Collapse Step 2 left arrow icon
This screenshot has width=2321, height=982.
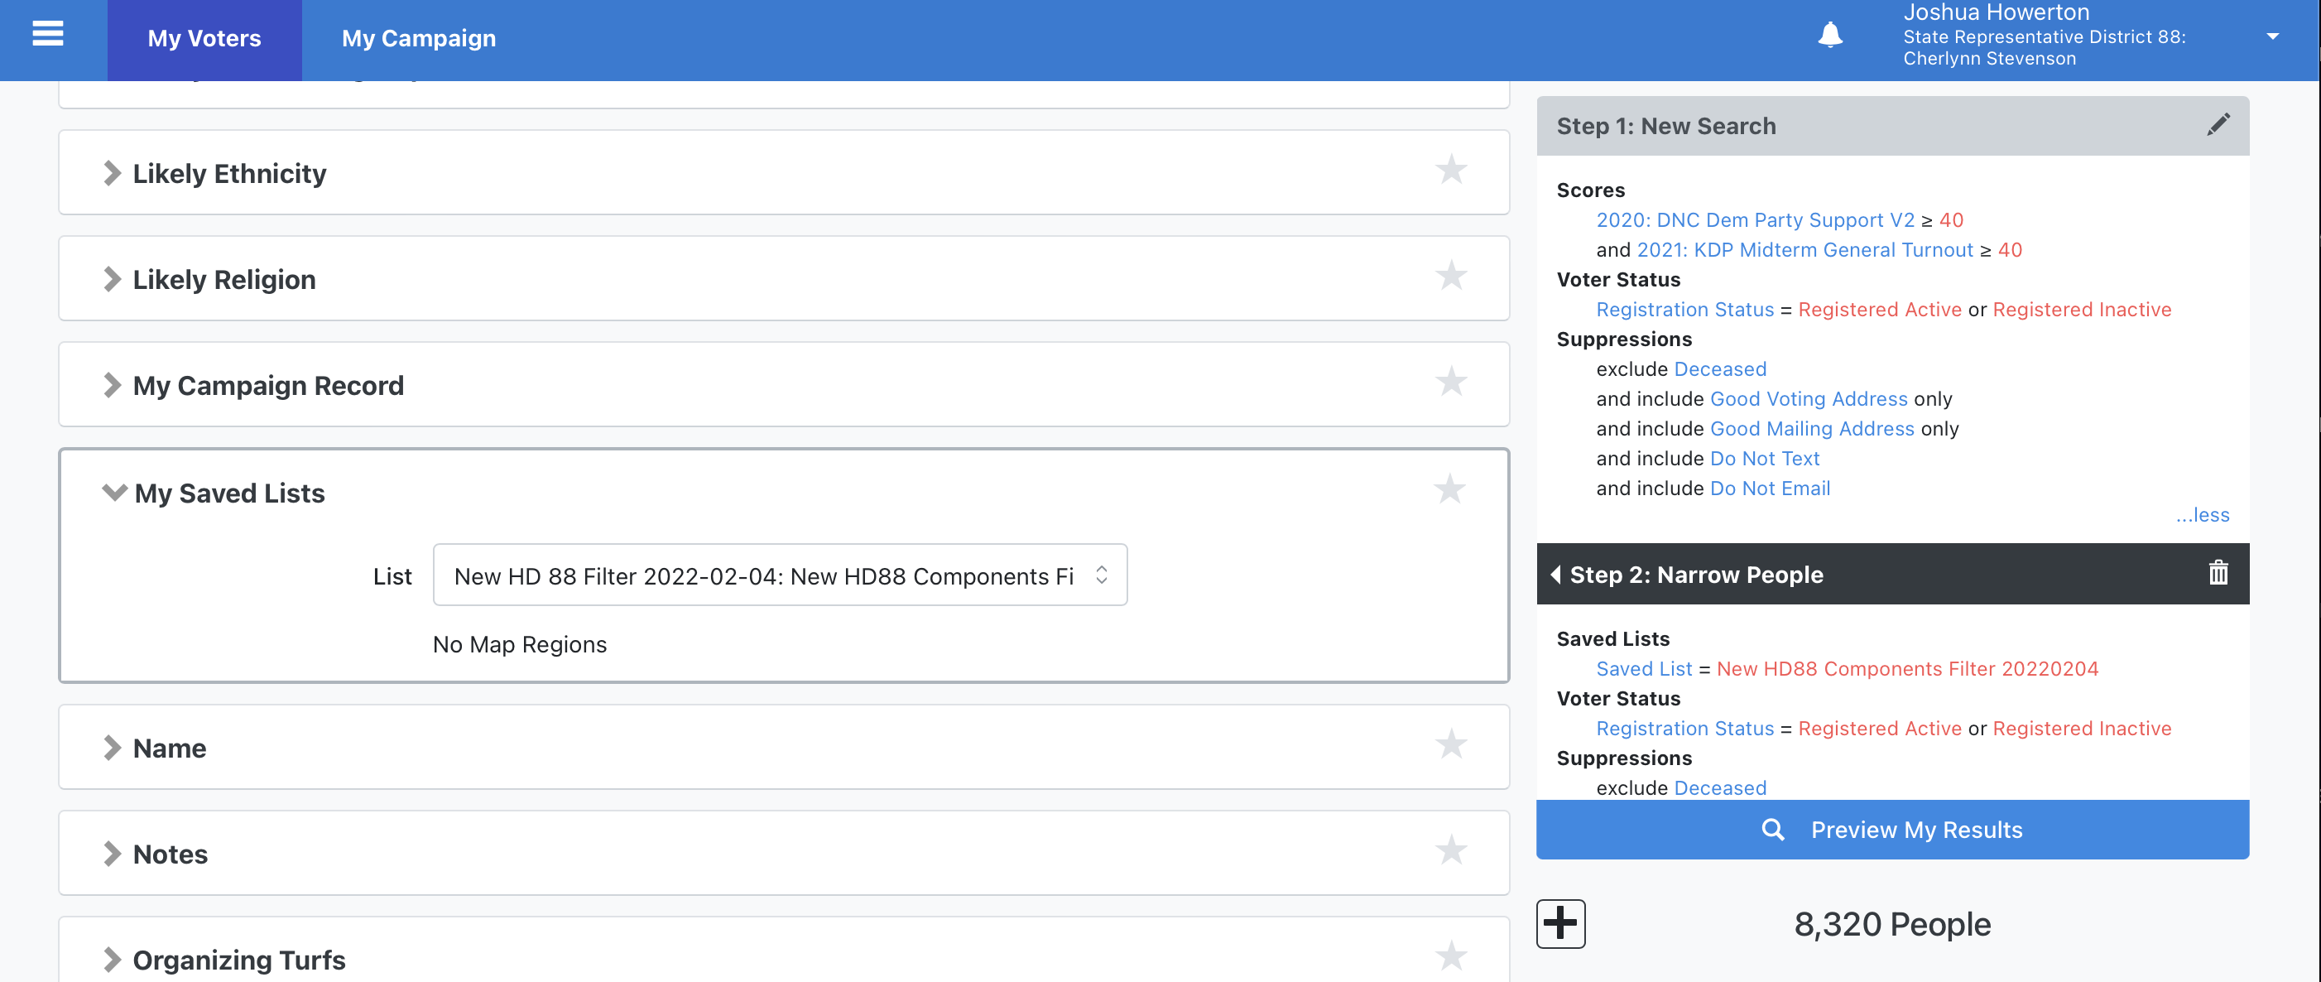1555,574
